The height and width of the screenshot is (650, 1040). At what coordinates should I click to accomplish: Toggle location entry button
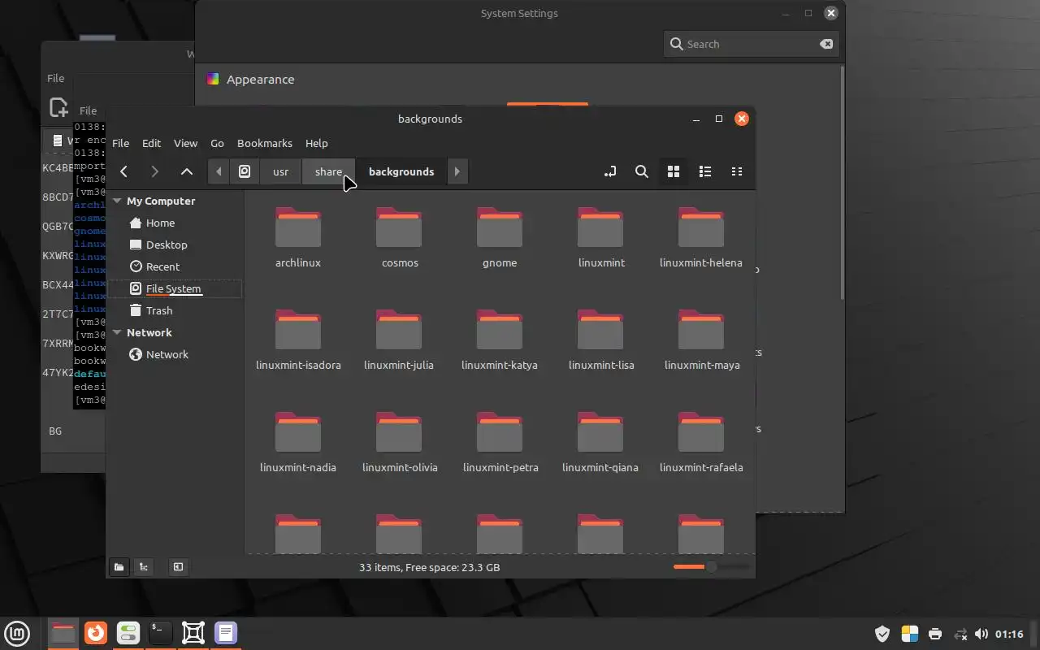609,171
